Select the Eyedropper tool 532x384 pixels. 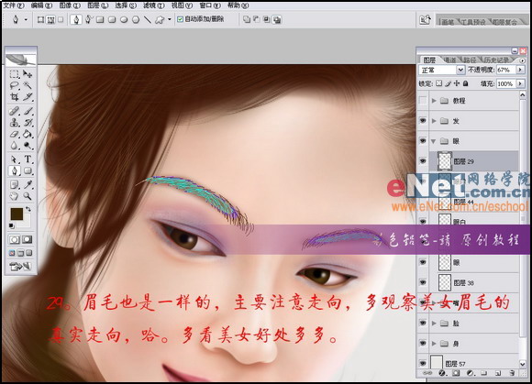point(28,185)
